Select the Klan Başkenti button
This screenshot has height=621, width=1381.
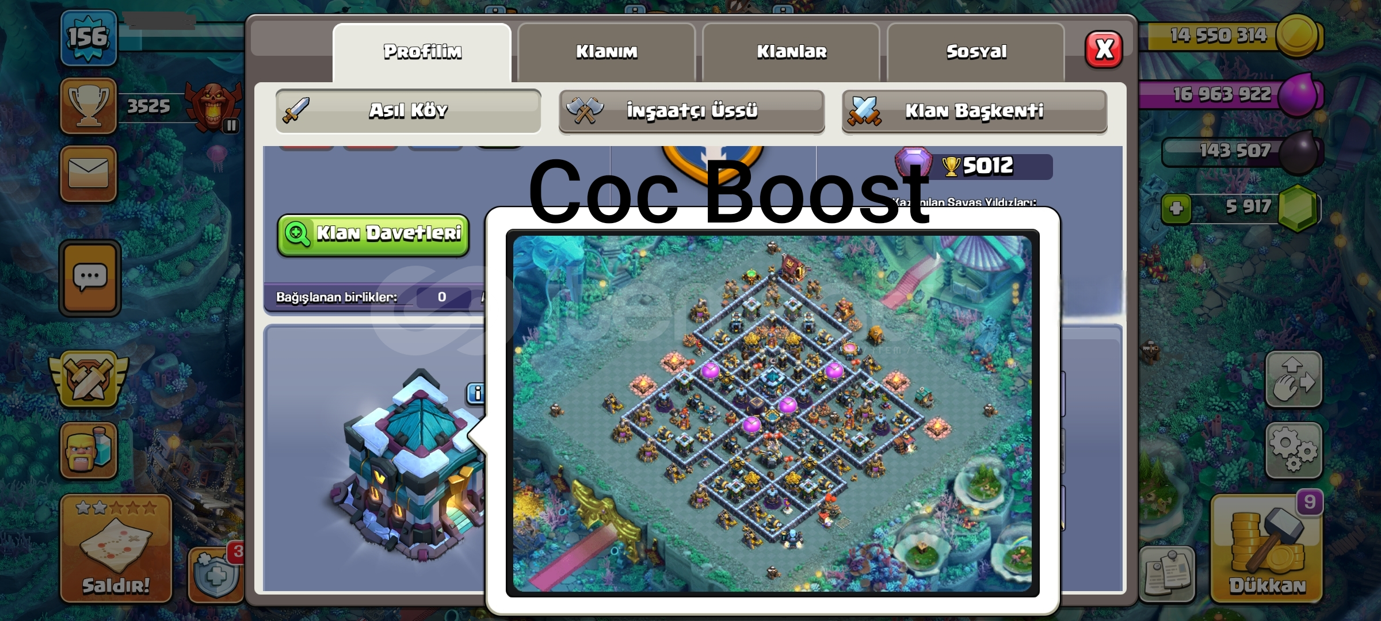[975, 111]
